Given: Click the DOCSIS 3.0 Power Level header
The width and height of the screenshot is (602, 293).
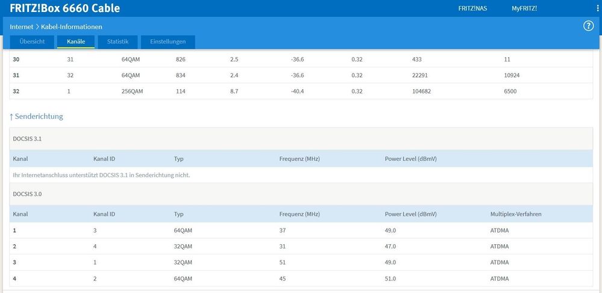Looking at the screenshot, I should tap(410, 214).
